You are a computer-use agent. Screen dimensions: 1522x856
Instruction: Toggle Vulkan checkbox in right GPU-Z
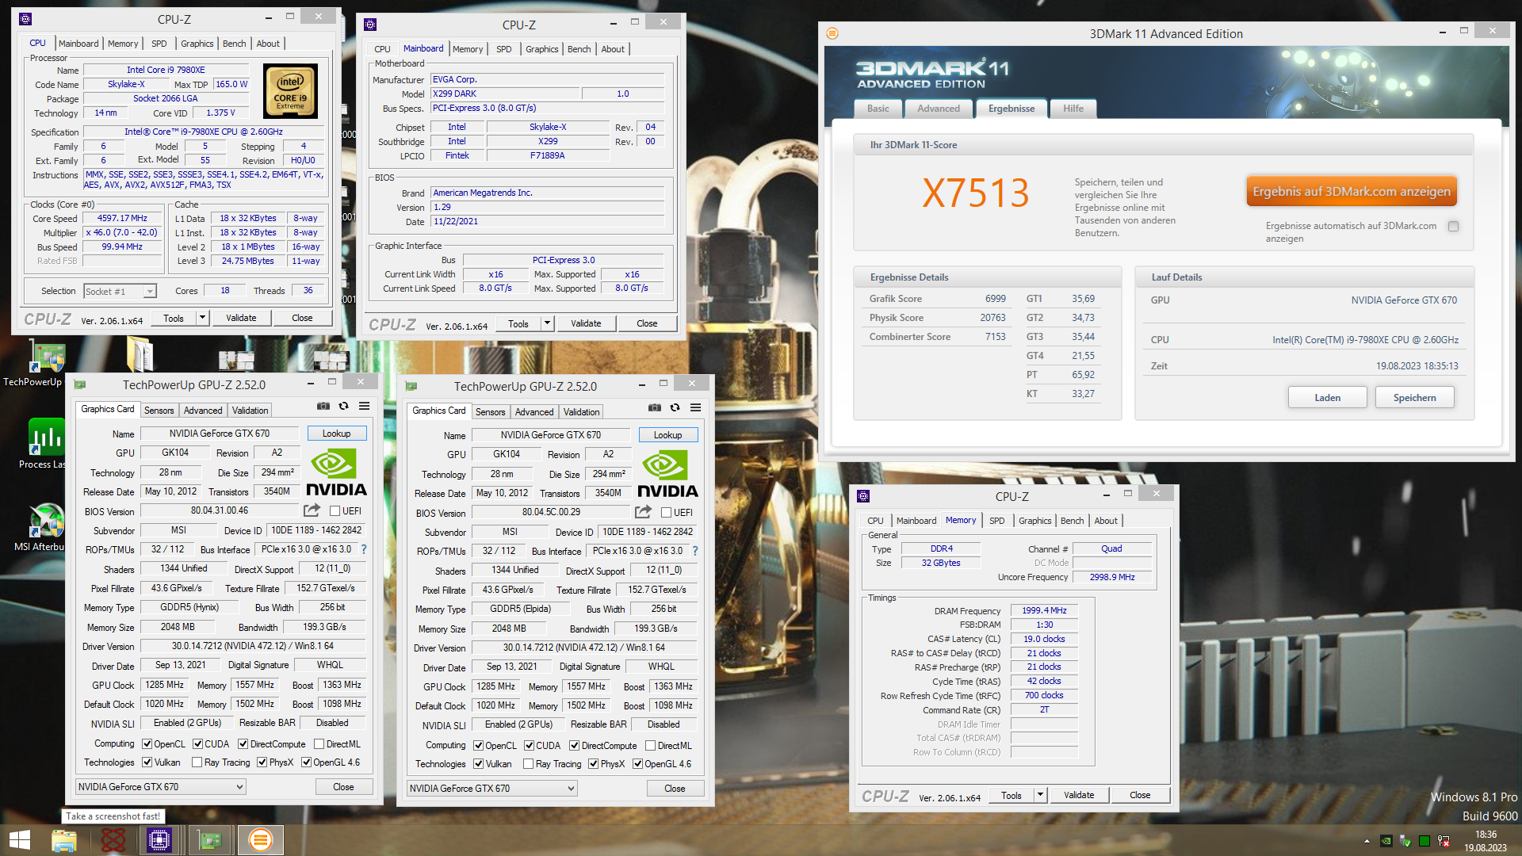coord(478,764)
